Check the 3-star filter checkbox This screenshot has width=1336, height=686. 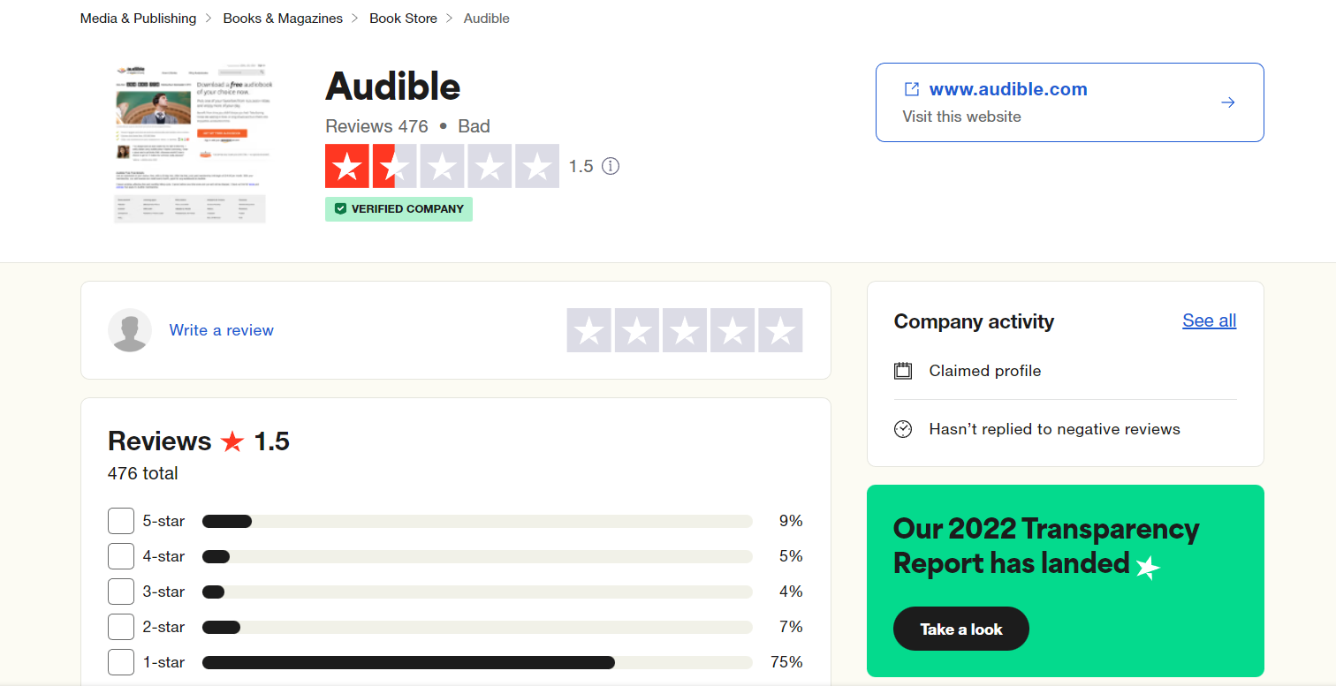point(121,592)
